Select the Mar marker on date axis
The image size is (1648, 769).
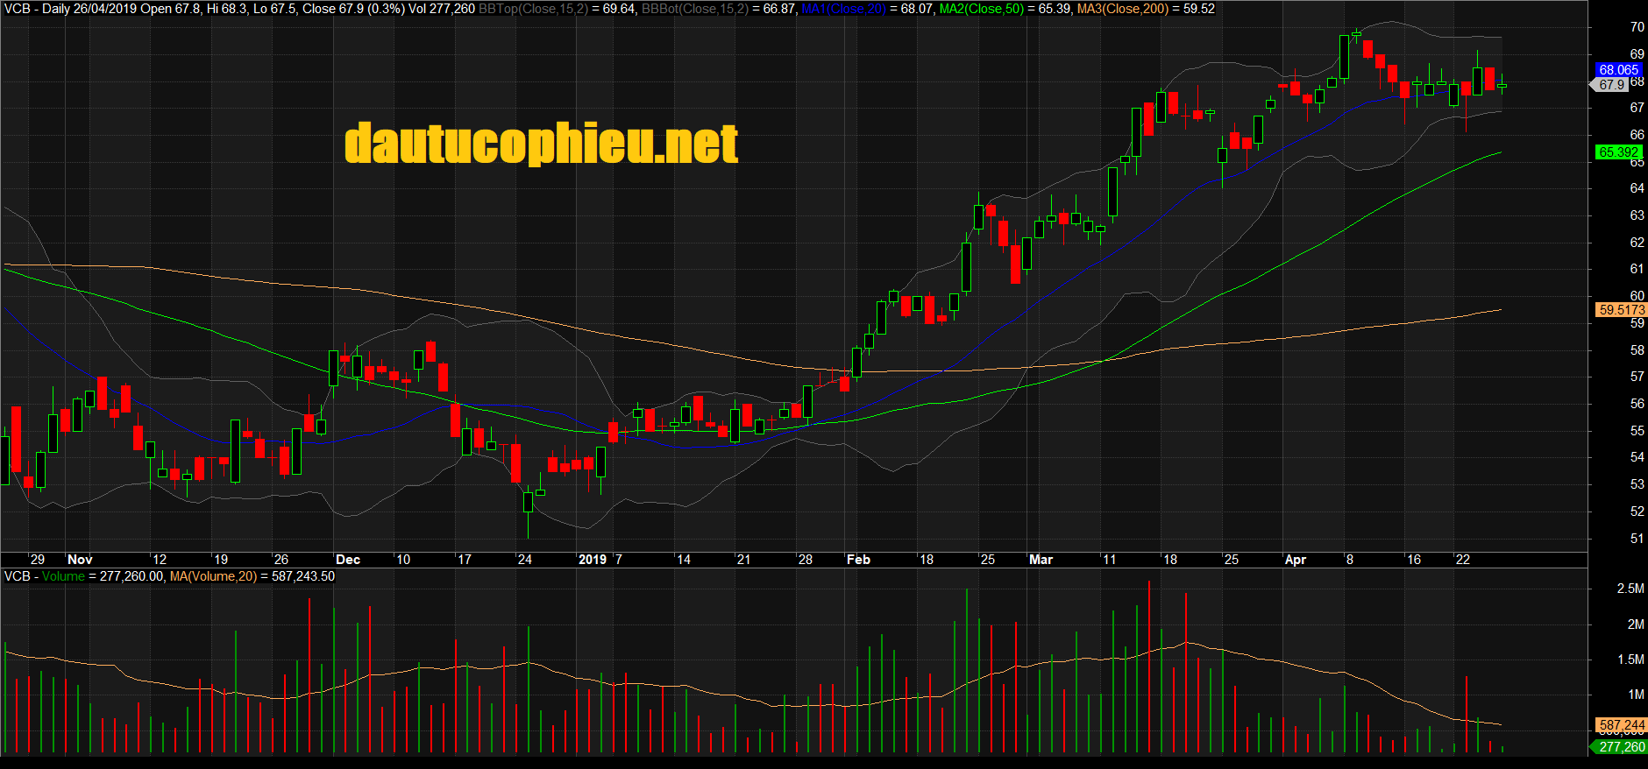tap(1041, 560)
